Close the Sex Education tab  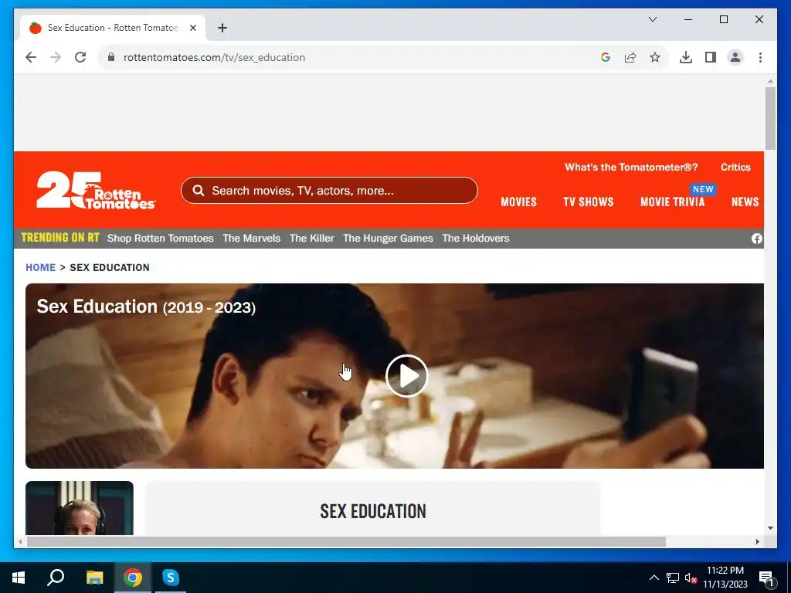(192, 28)
